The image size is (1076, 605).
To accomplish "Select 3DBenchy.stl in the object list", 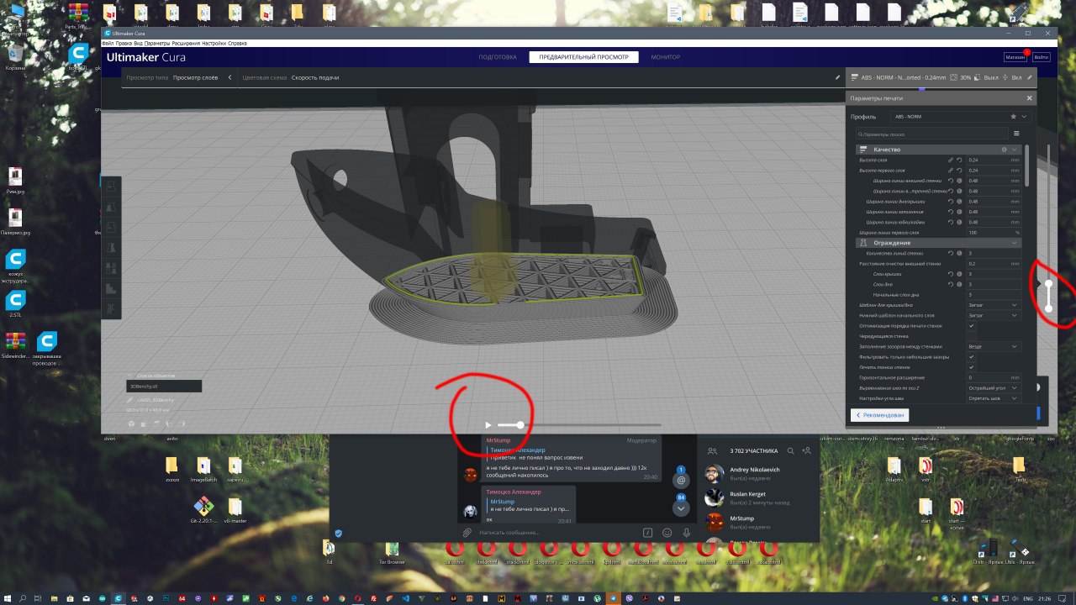I will coord(164,387).
